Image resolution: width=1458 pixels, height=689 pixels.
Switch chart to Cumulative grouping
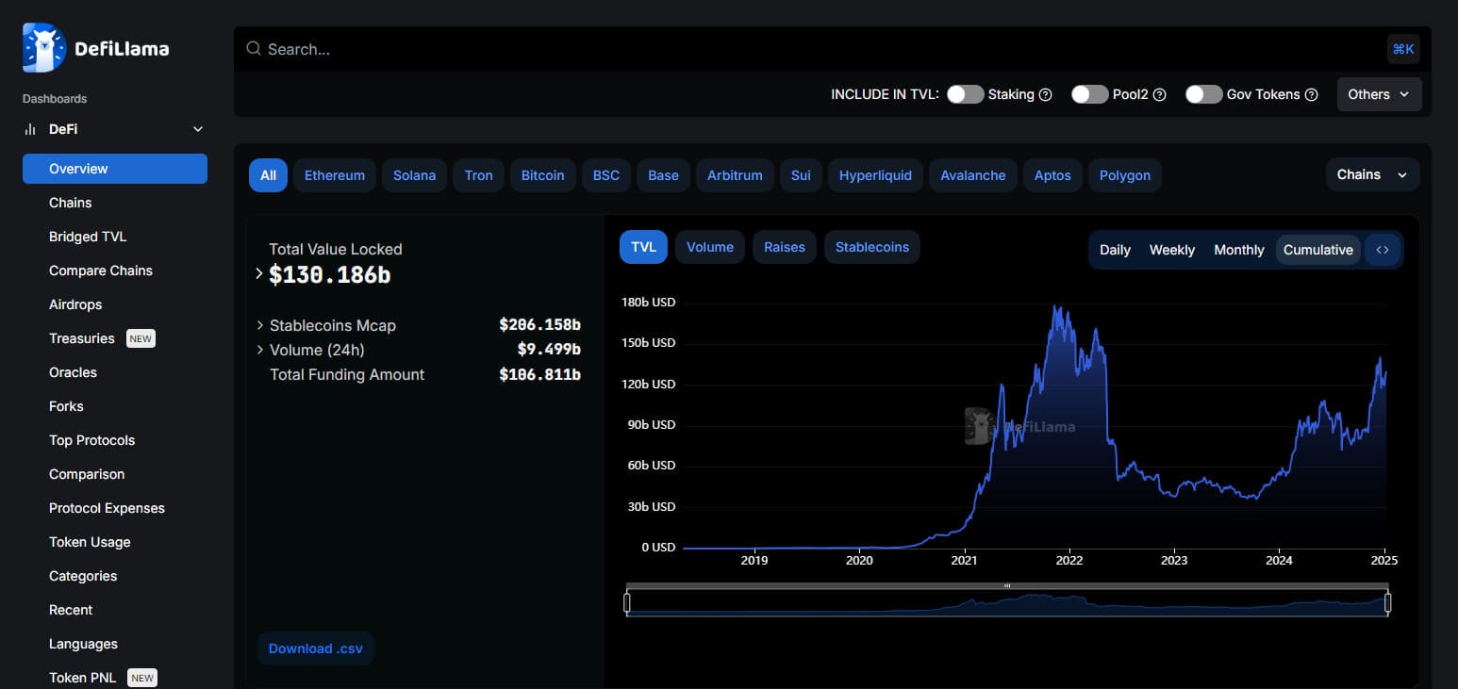(x=1318, y=250)
